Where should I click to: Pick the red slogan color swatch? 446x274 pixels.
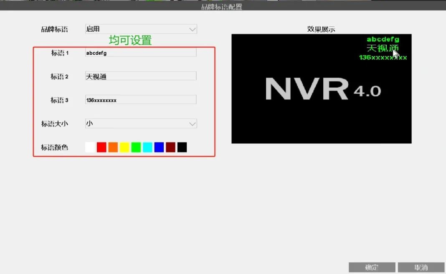click(101, 147)
